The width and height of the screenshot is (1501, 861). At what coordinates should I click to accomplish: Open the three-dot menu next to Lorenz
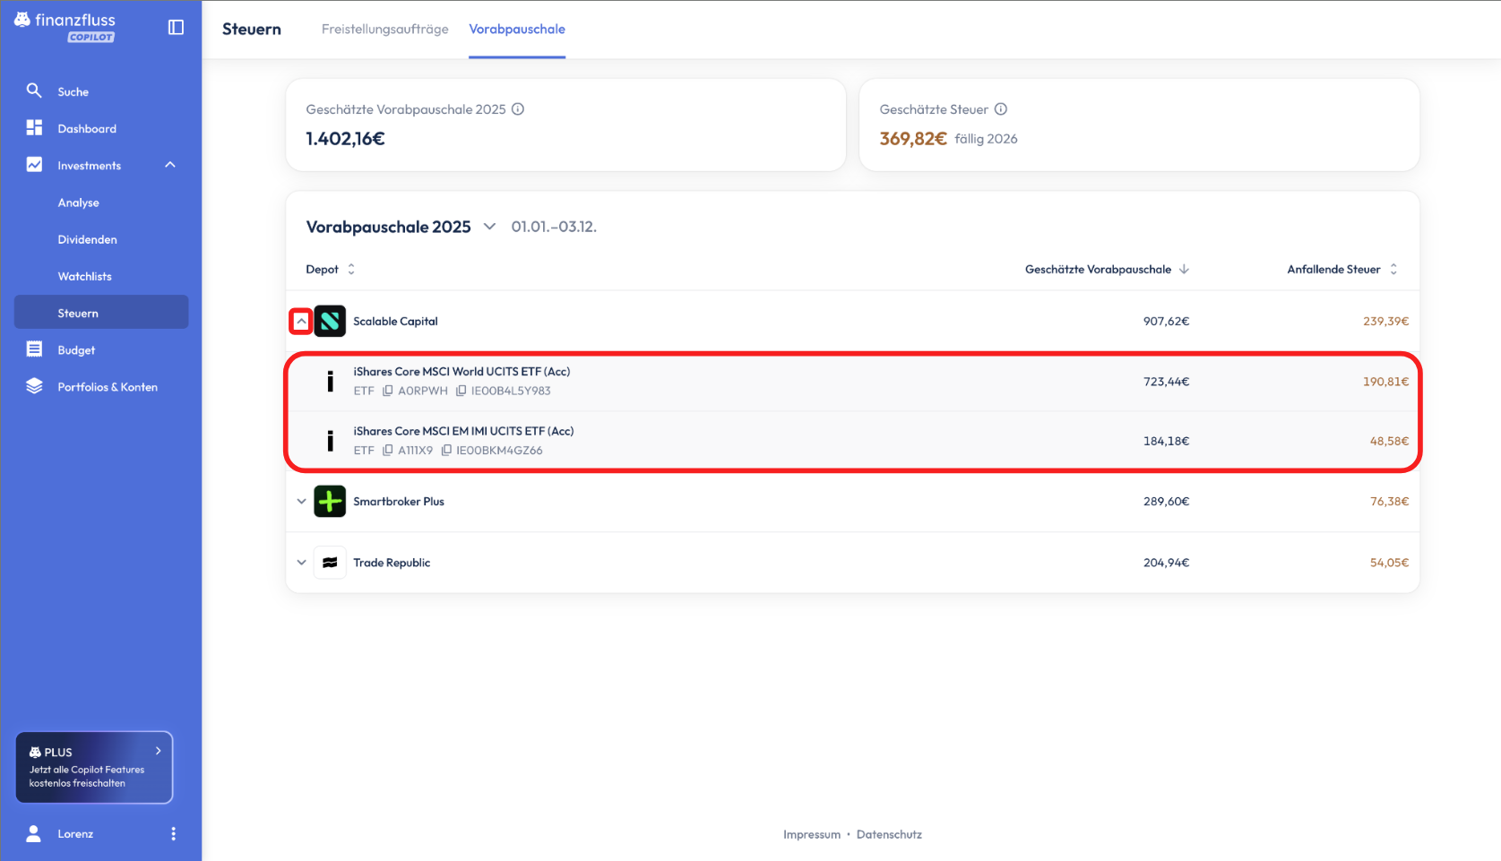pyautogui.click(x=173, y=834)
